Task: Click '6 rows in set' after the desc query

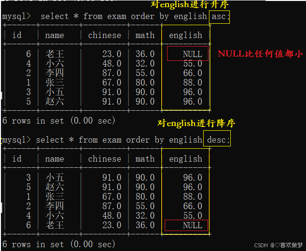Action: point(33,244)
